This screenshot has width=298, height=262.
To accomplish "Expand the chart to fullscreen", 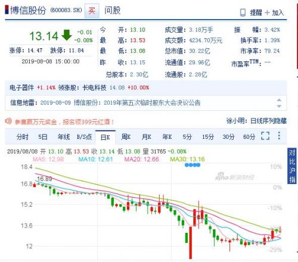I will pos(265,136).
